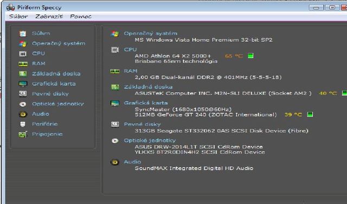The width and height of the screenshot is (347, 204).
Task: Open the Optické jednotky summary heading link
Action: pyautogui.click(x=150, y=141)
